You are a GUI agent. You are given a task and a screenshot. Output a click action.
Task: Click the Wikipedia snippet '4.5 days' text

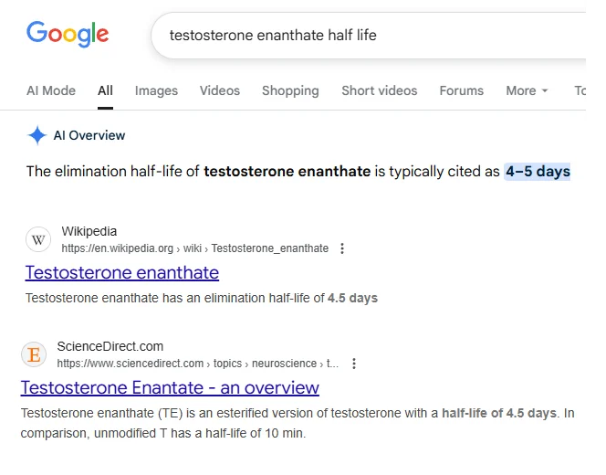coord(352,298)
